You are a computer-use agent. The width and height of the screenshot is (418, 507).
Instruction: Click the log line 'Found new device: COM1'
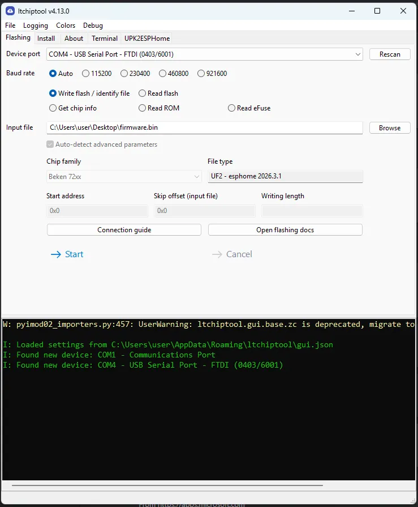tap(109, 355)
